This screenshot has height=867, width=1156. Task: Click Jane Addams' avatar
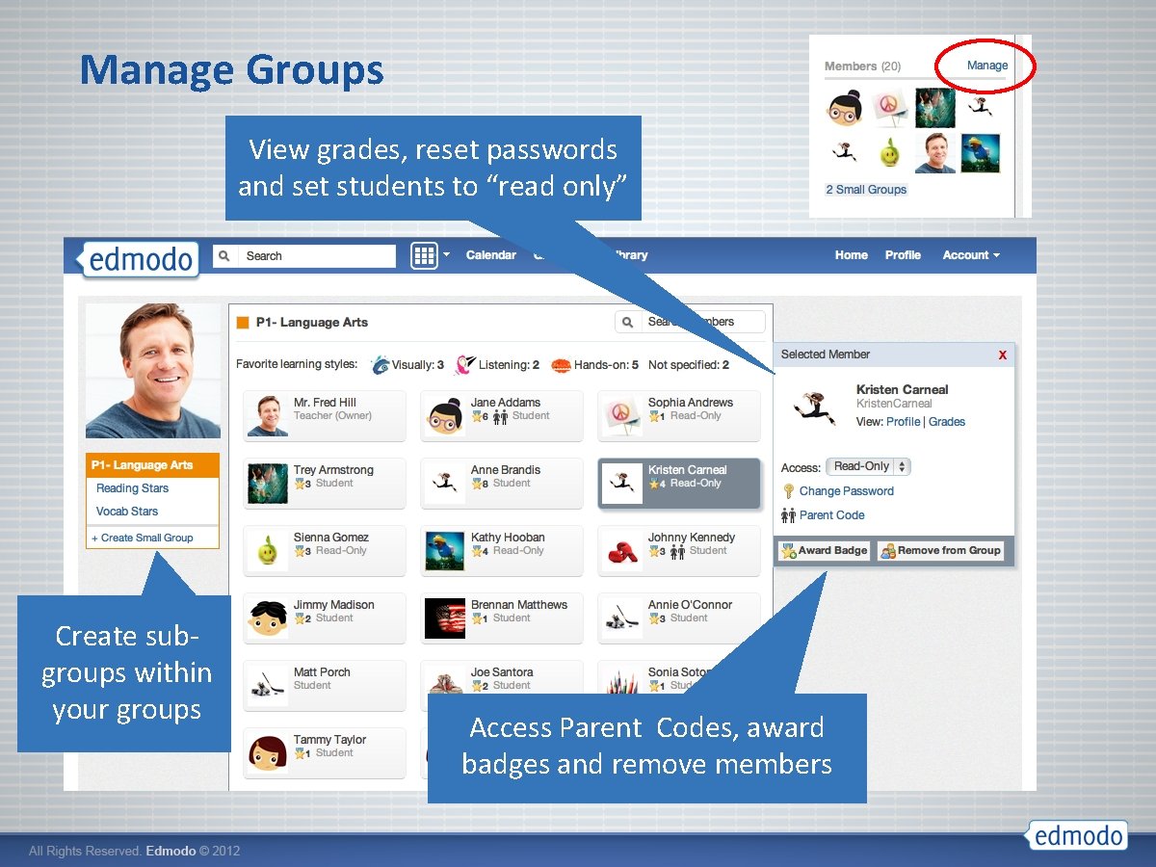(445, 416)
